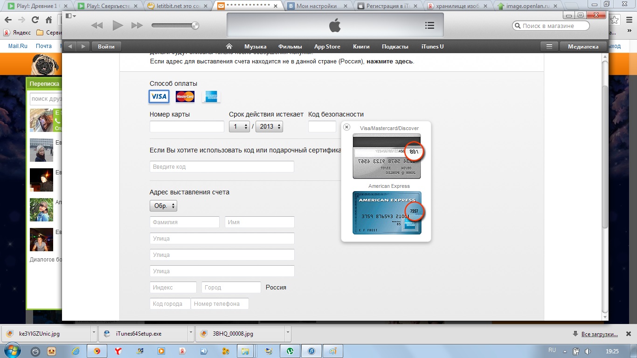Click the browser back arrow
The image size is (637, 358).
[x=8, y=20]
